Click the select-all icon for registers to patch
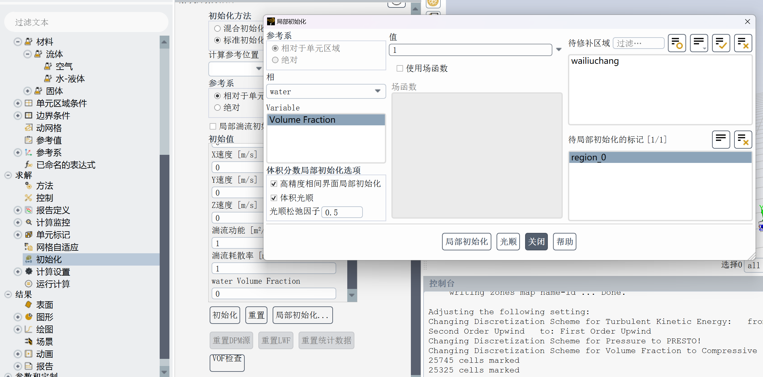The height and width of the screenshot is (377, 763). 721,140
